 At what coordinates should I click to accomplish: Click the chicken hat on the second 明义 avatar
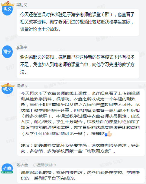pos(8,86)
